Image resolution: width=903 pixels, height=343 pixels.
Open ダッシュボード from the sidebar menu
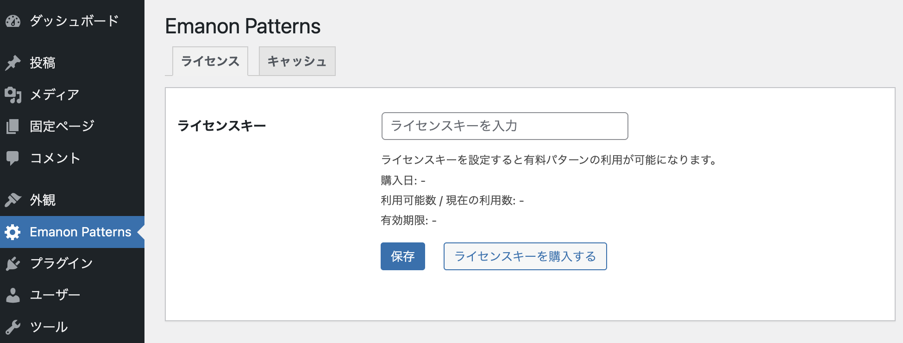tap(74, 21)
